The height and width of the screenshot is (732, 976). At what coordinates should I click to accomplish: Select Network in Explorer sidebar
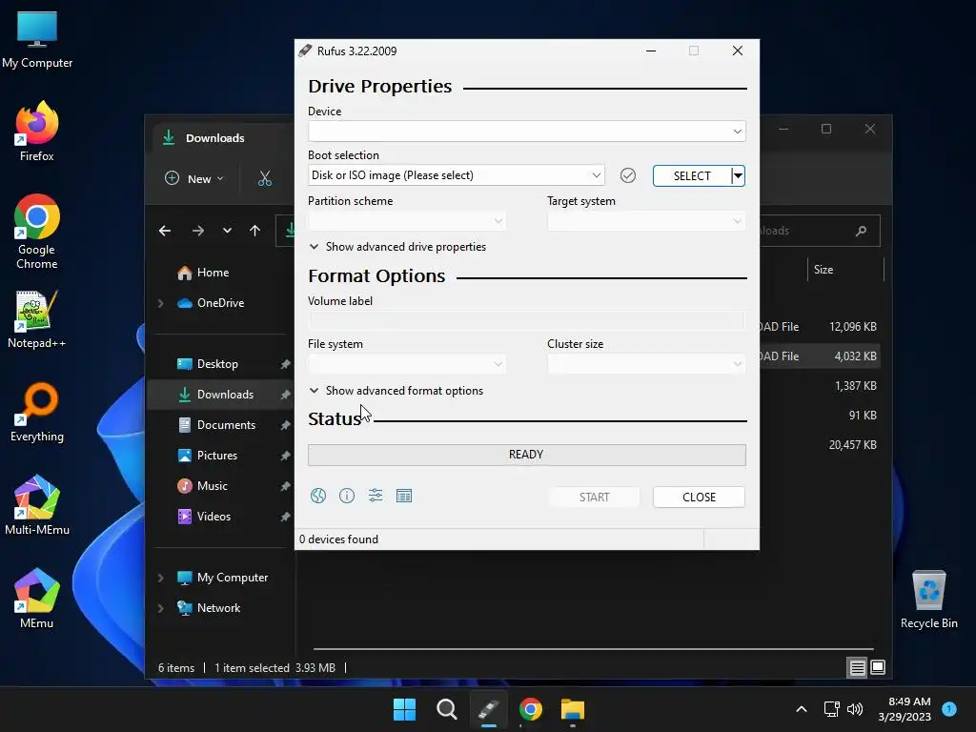218,608
